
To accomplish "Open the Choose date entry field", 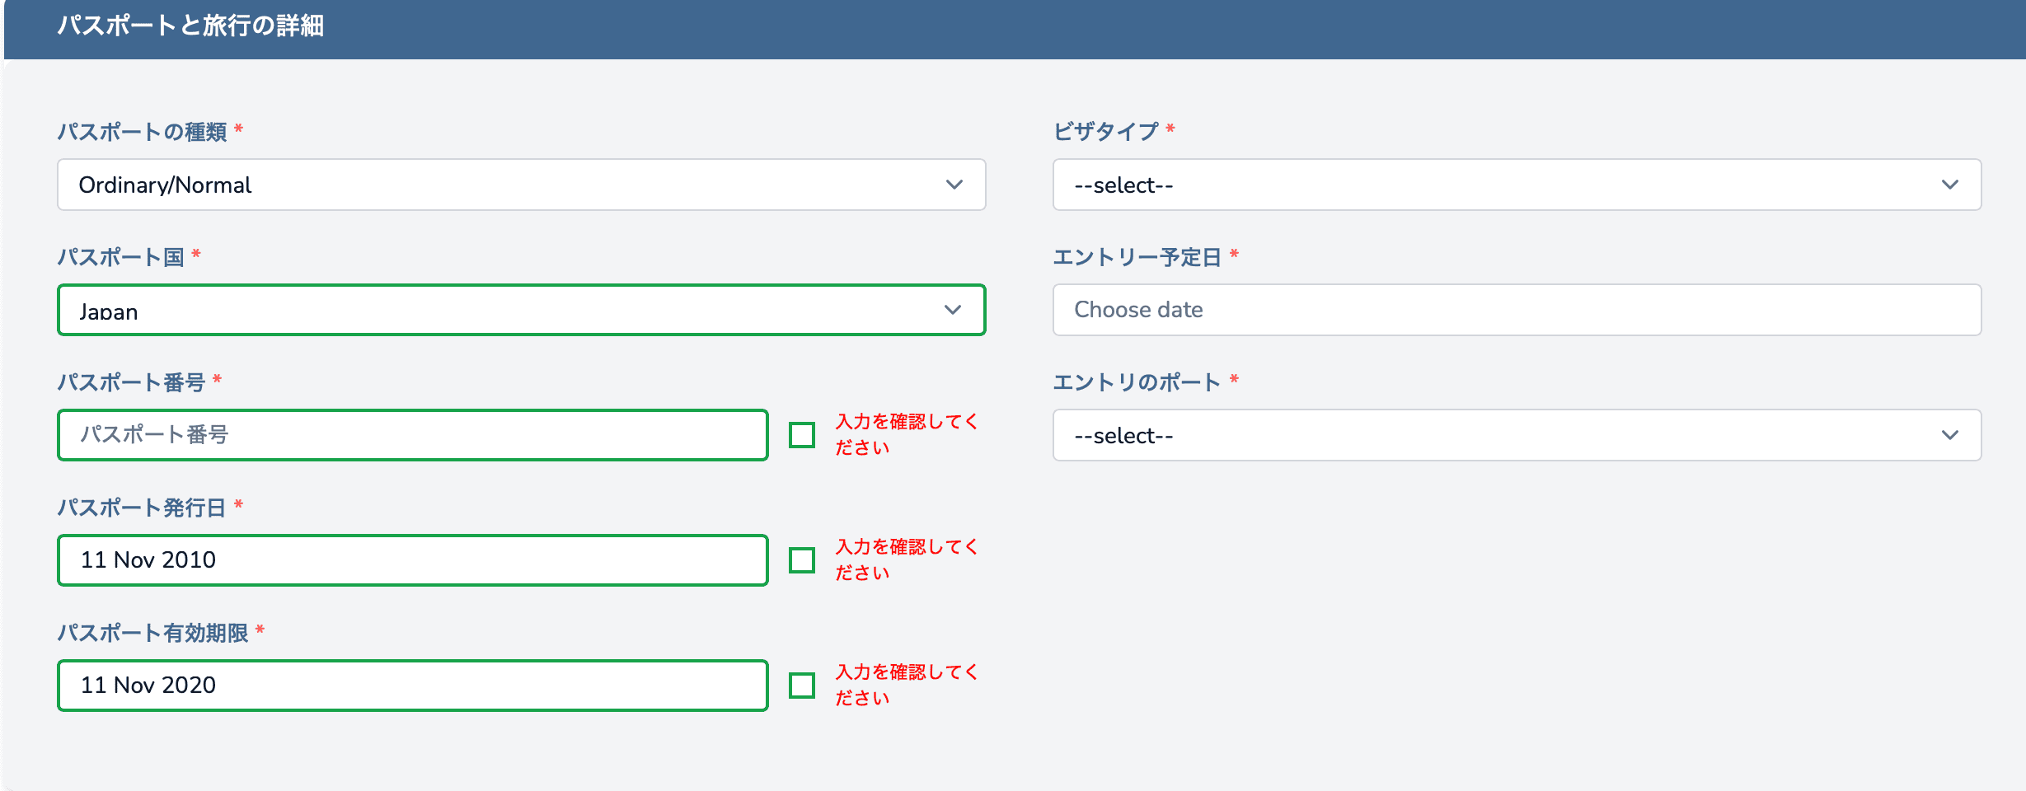I will point(1517,310).
